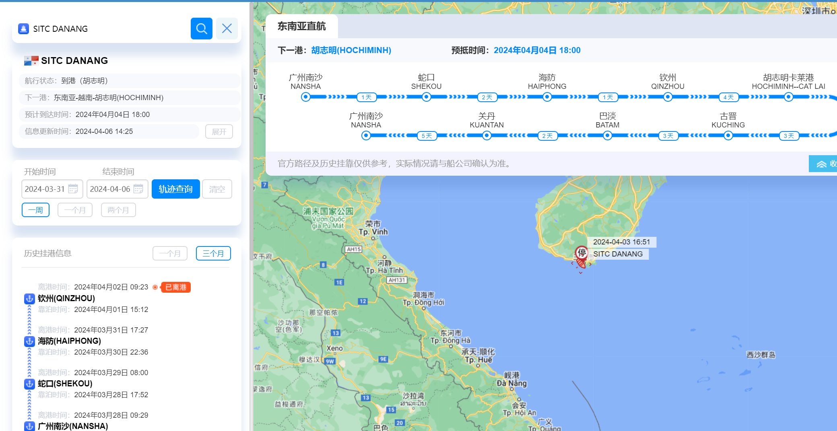Image resolution: width=837 pixels, height=431 pixels.
Task: Expand ship details with 展开 button
Action: point(219,131)
